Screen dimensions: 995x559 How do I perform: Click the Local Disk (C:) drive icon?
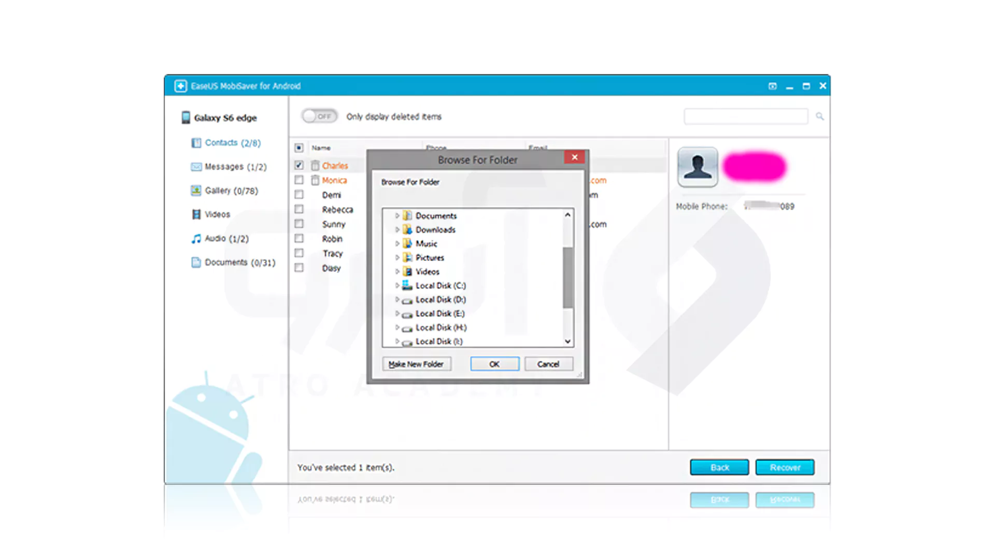[x=407, y=286]
